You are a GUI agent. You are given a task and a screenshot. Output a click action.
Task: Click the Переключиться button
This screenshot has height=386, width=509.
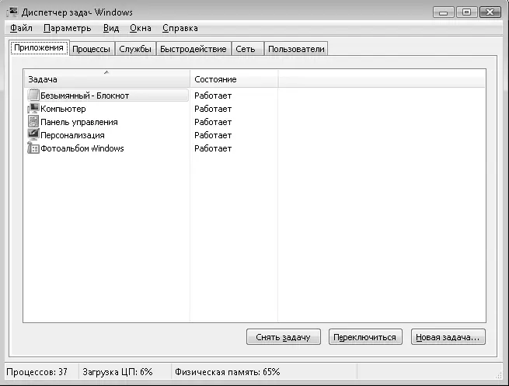click(365, 337)
